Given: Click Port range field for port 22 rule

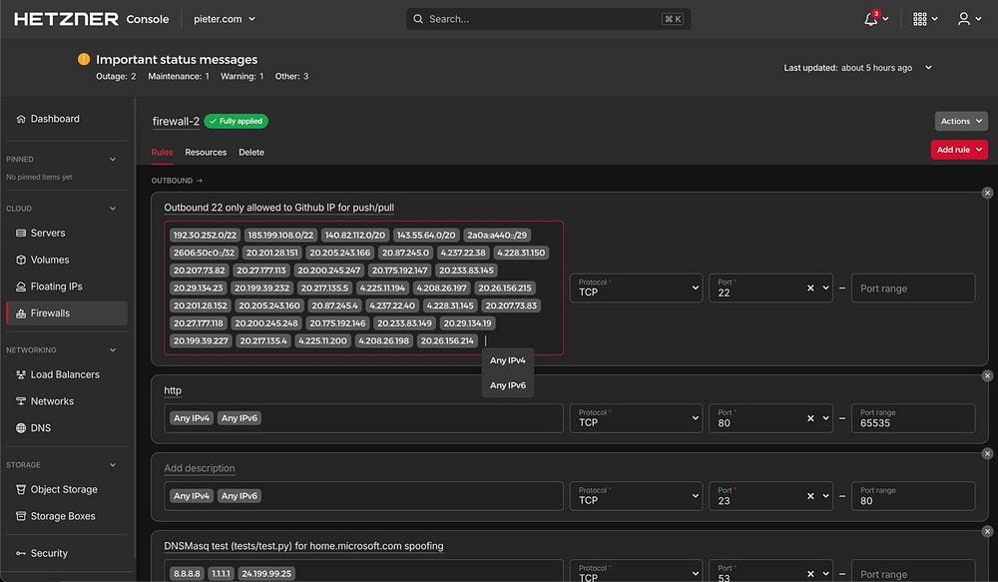Looking at the screenshot, I should 913,288.
